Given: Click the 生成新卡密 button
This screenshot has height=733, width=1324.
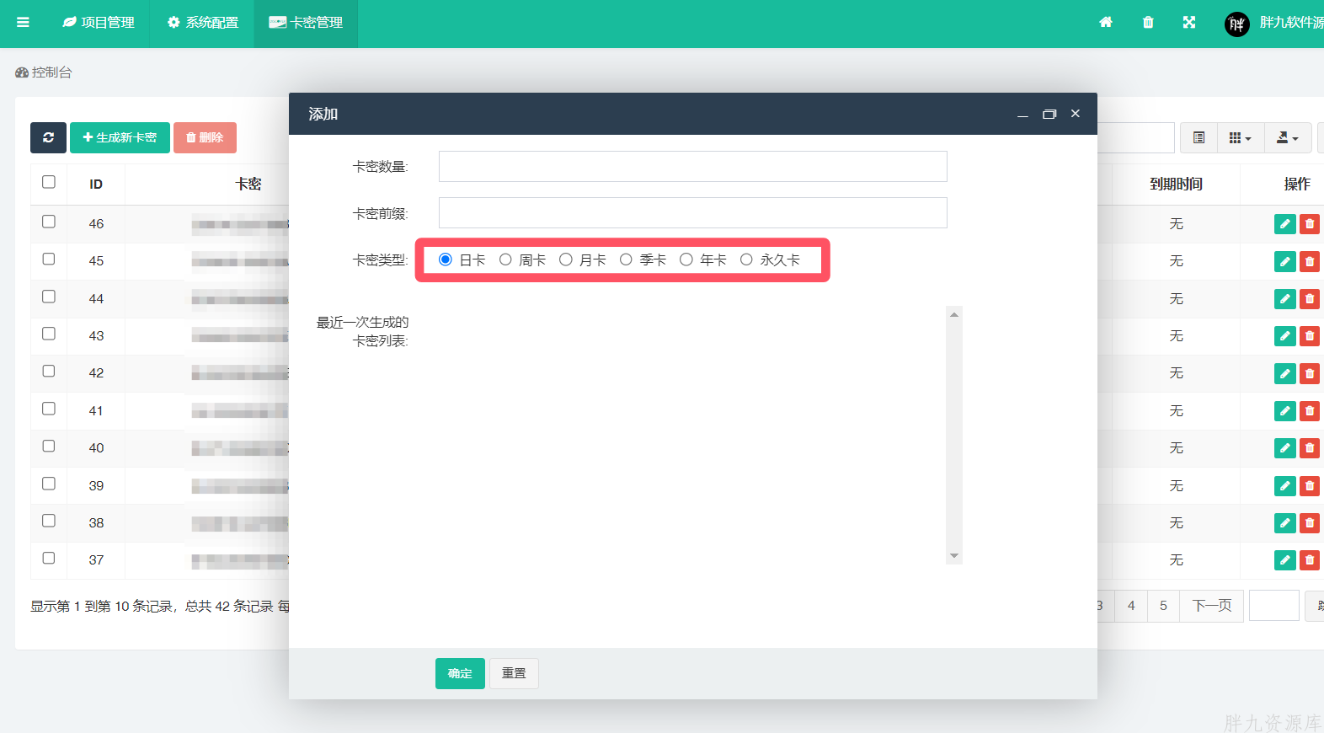Looking at the screenshot, I should tap(120, 137).
